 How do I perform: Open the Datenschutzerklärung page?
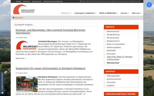(x=53, y=1)
